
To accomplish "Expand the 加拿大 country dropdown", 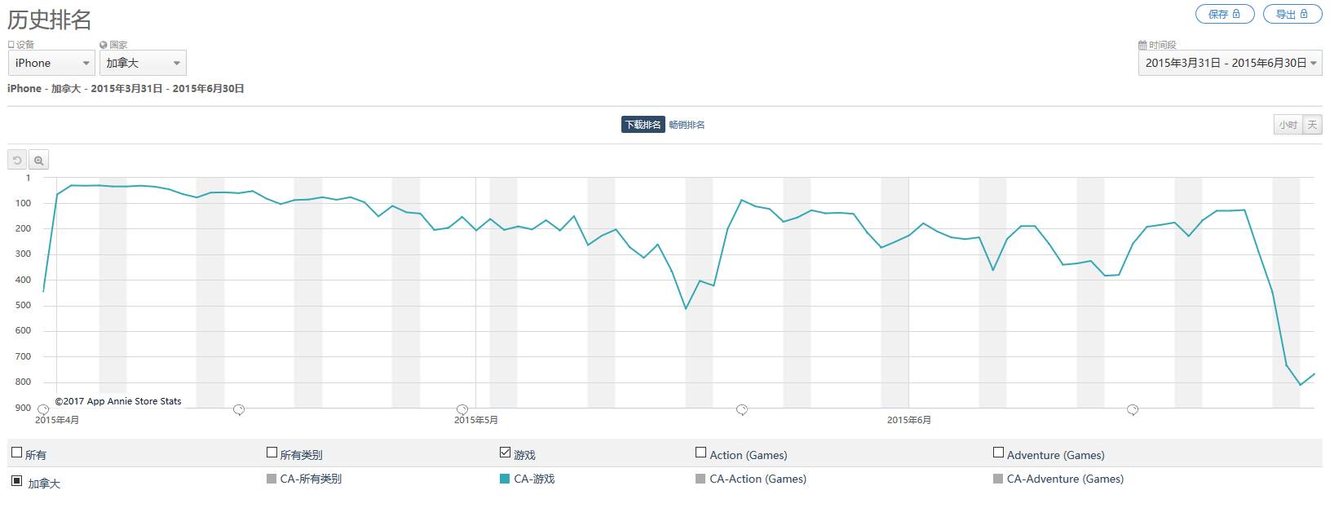I will point(143,63).
